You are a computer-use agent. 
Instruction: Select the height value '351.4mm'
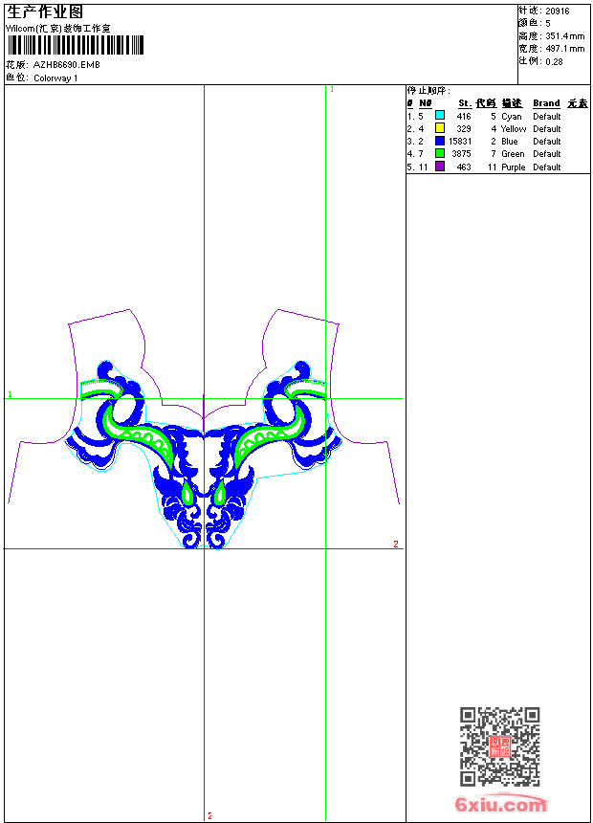click(564, 36)
